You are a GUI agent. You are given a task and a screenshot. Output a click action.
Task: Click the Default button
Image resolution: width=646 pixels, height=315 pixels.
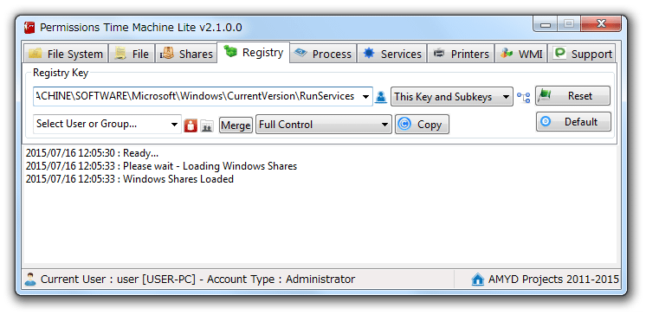(x=573, y=122)
